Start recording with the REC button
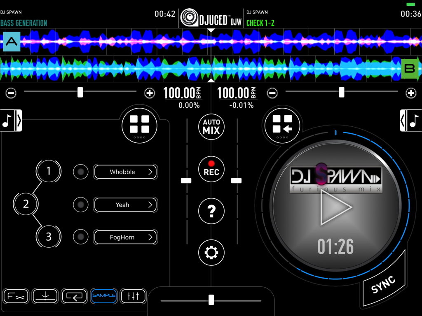This screenshot has width=422, height=316. 211,169
